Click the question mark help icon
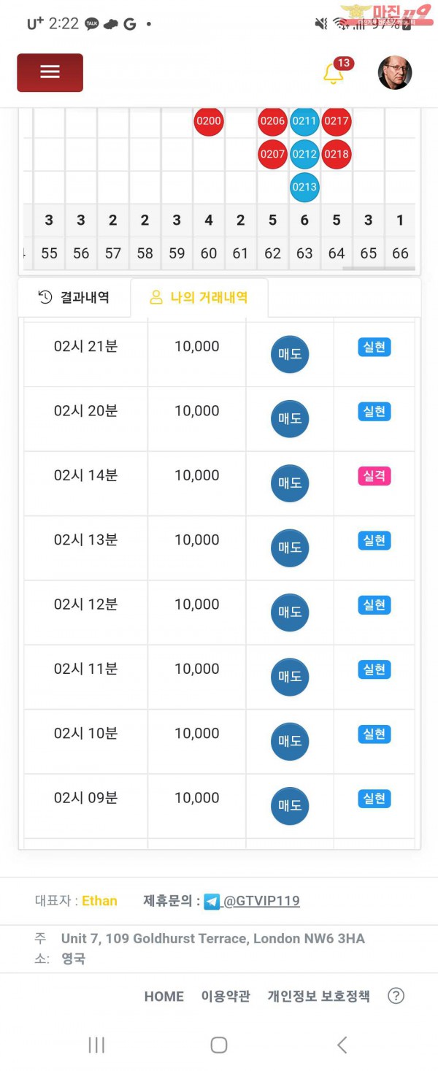 click(396, 996)
